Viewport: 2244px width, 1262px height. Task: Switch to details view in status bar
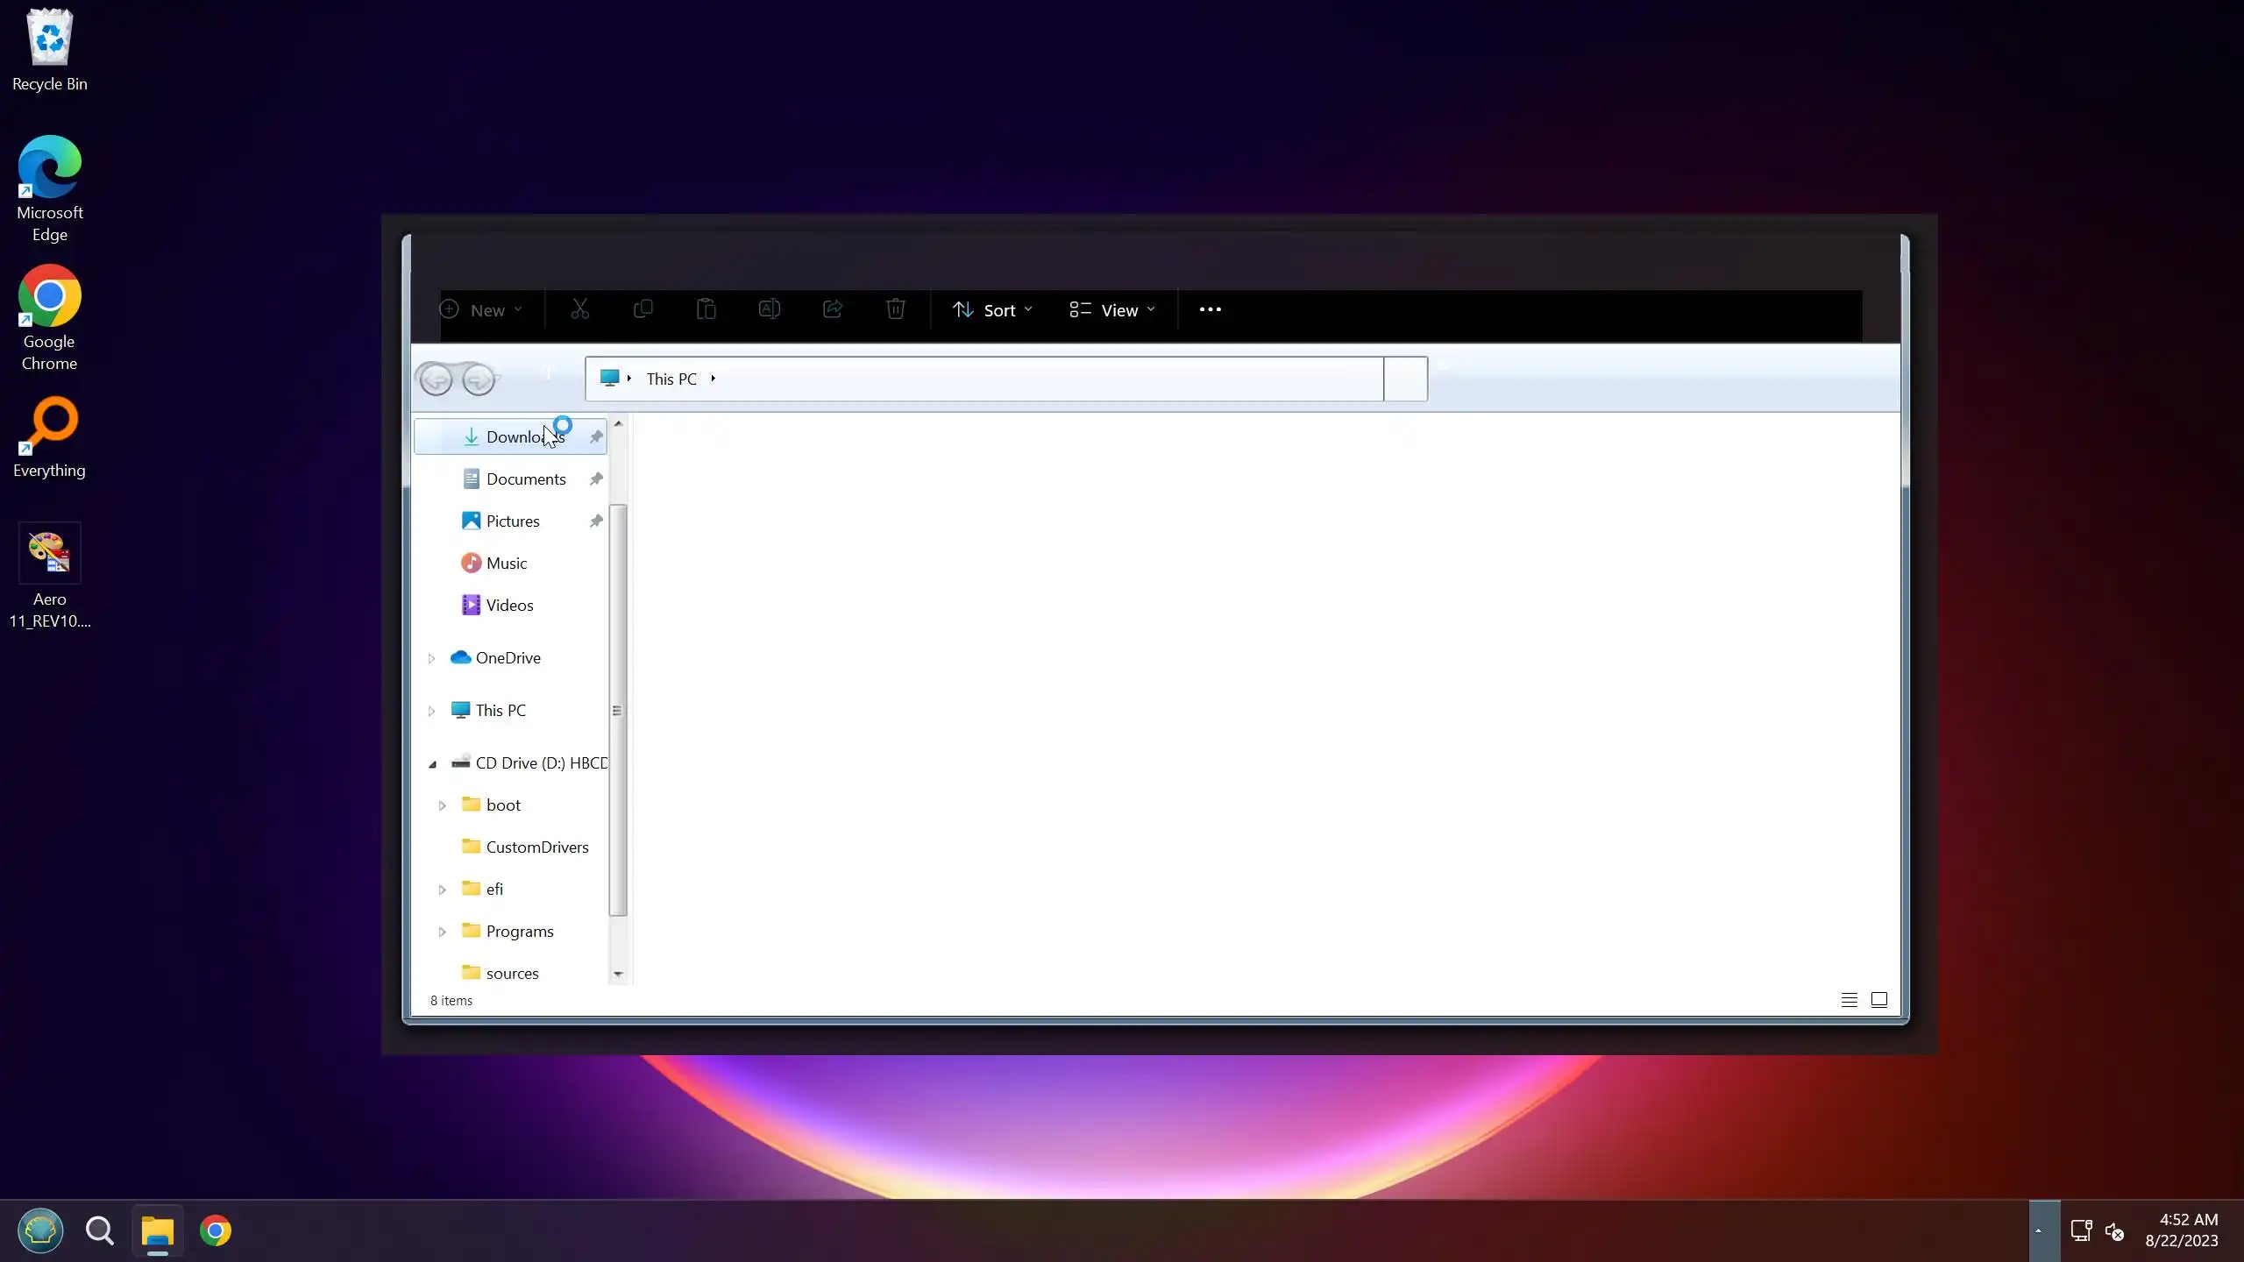(x=1849, y=1000)
